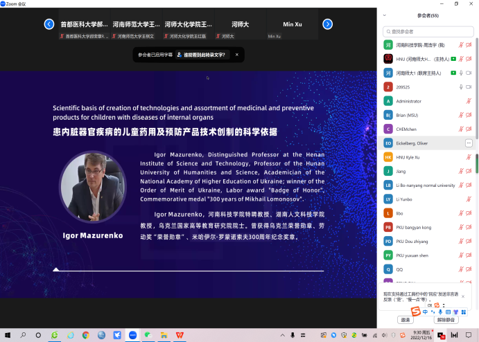Dismiss the subtitle notification banner
Viewport: 479px width, 342px height.
236,54
